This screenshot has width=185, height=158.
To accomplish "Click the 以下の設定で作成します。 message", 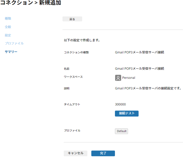I will tap(82, 40).
